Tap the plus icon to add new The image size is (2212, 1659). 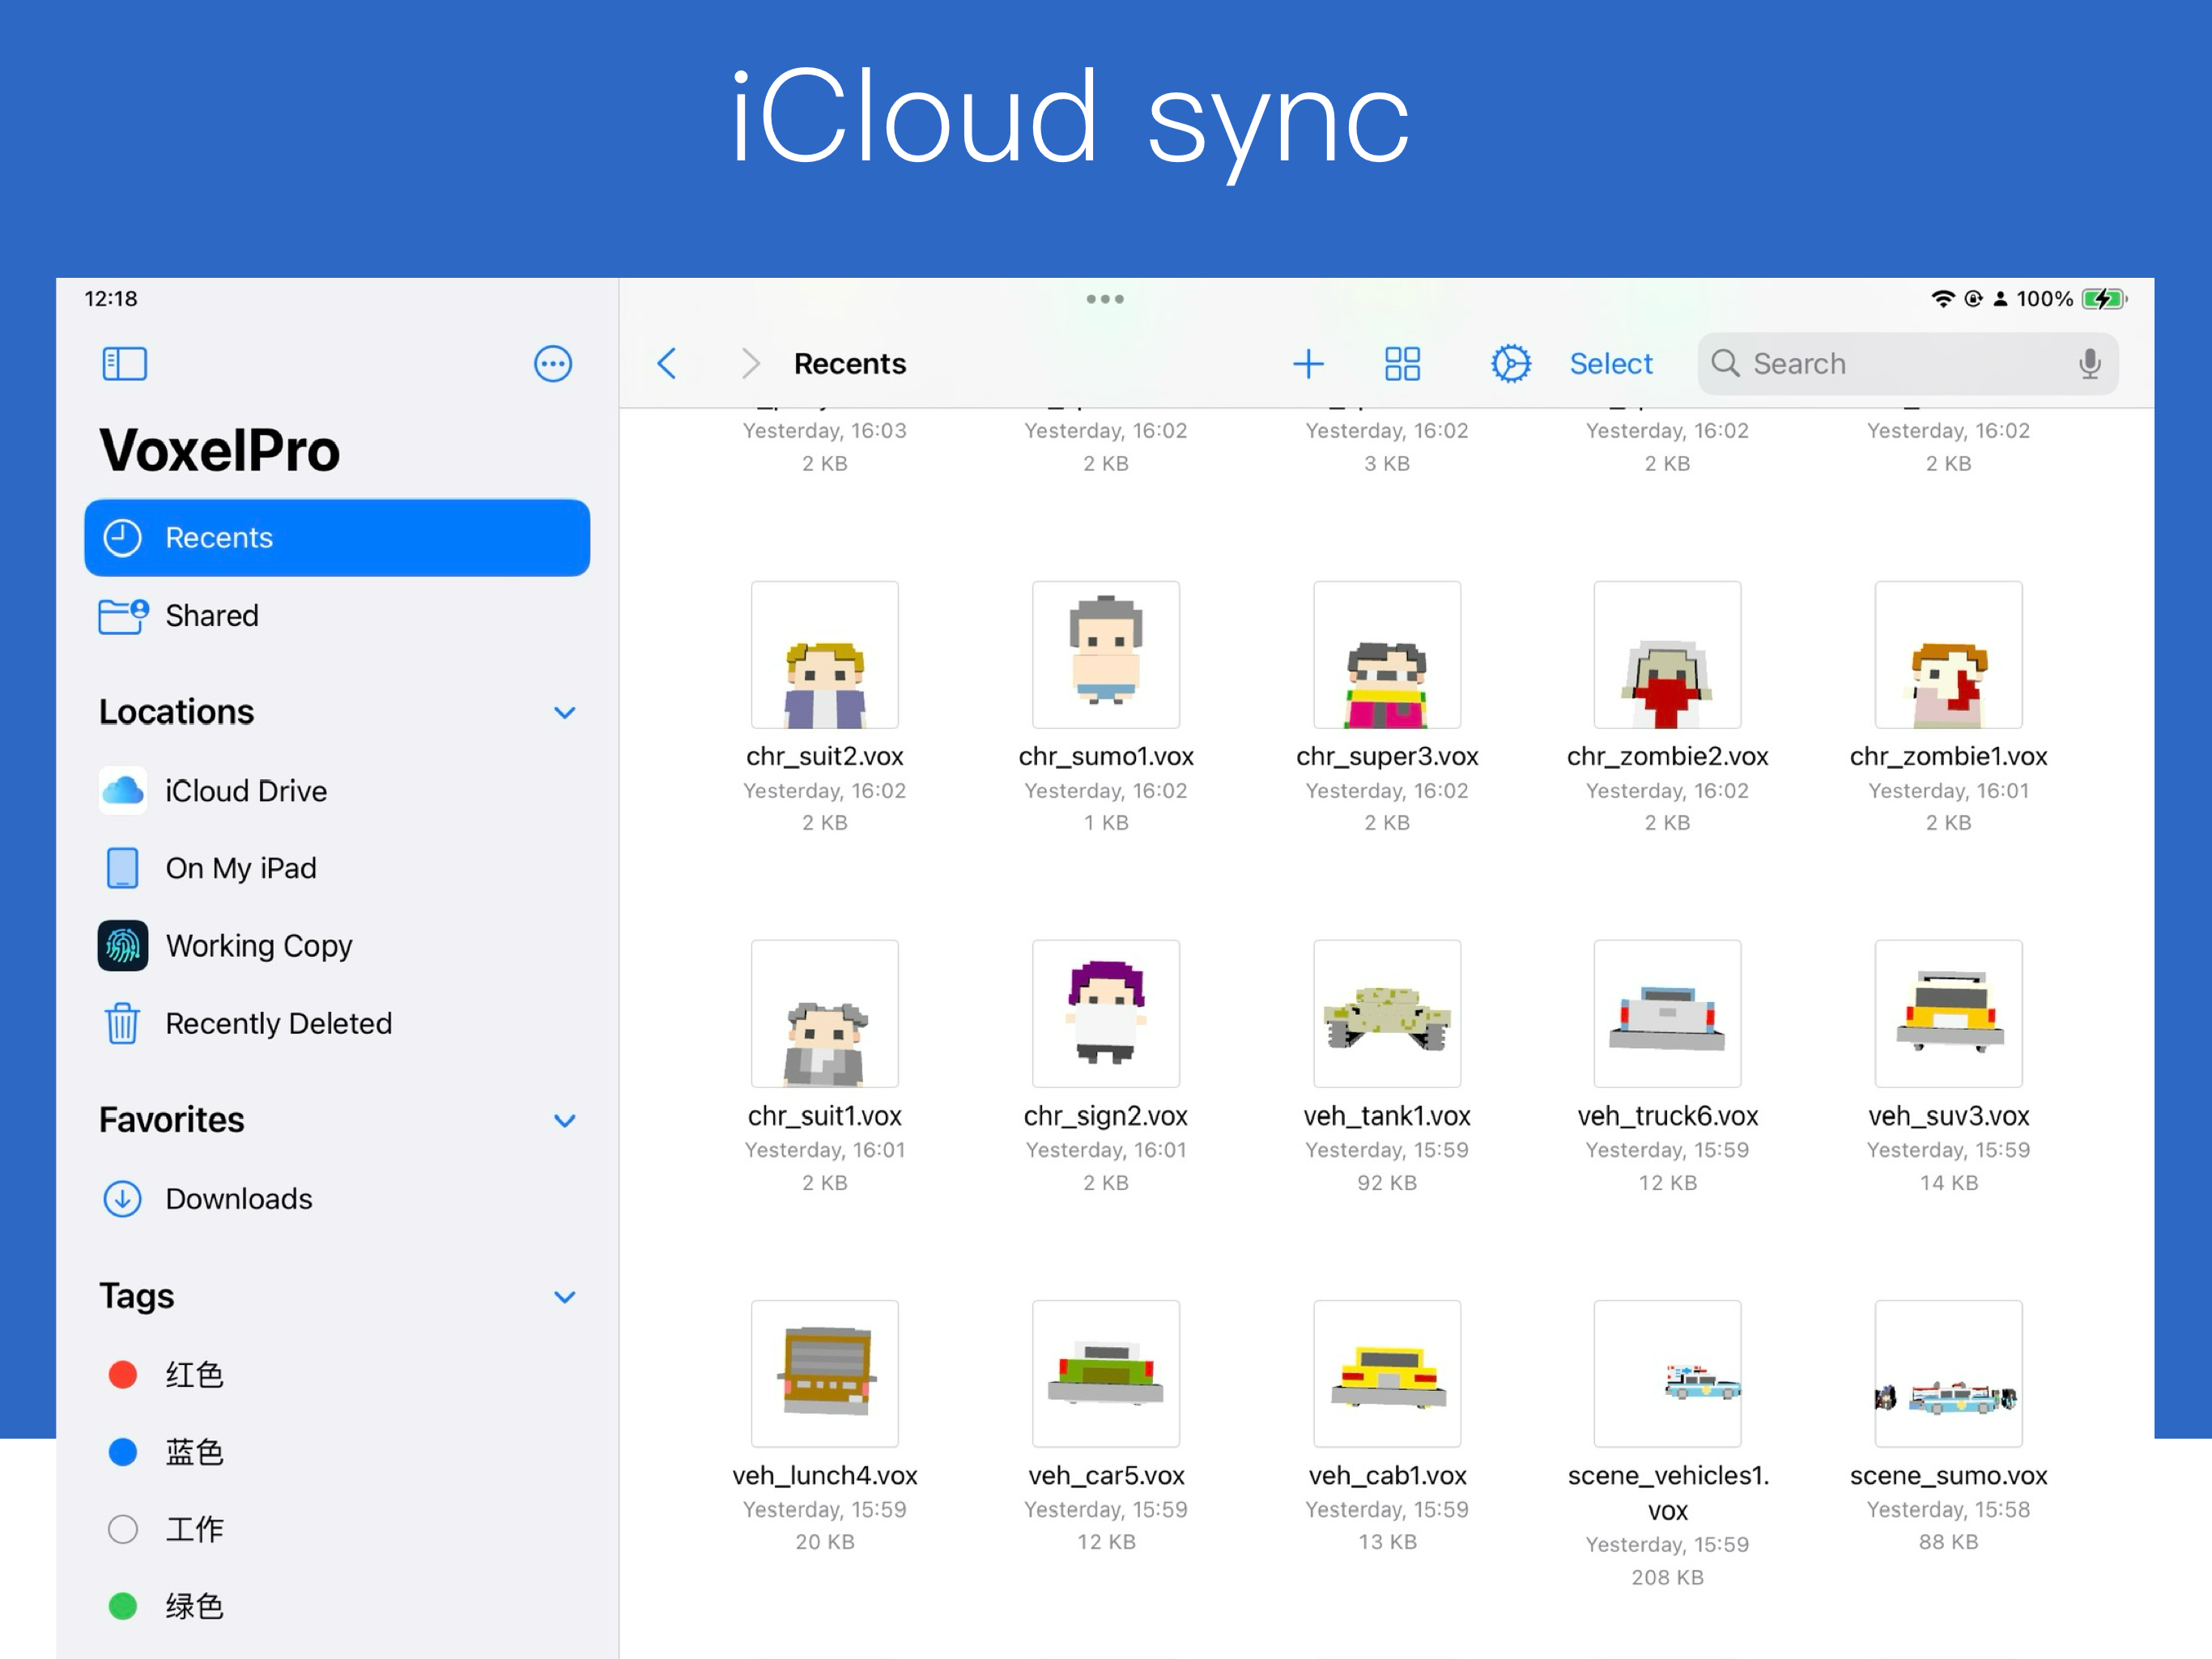coord(1308,363)
